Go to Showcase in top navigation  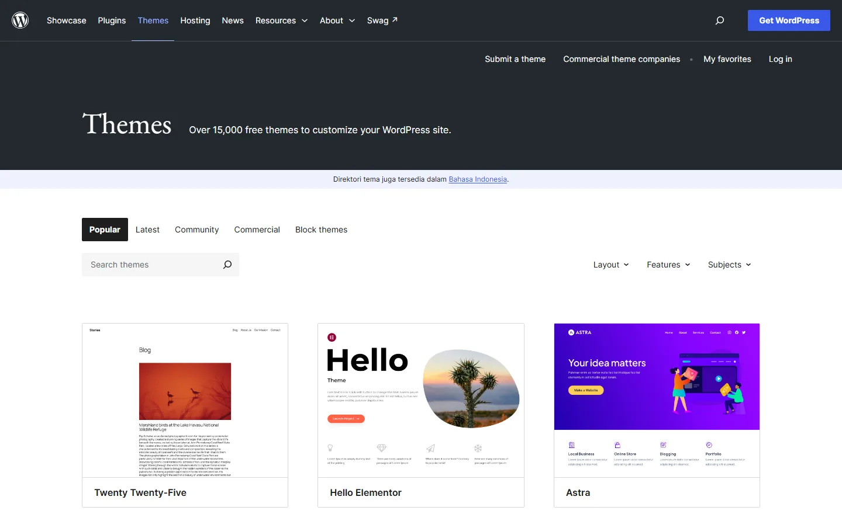[67, 20]
